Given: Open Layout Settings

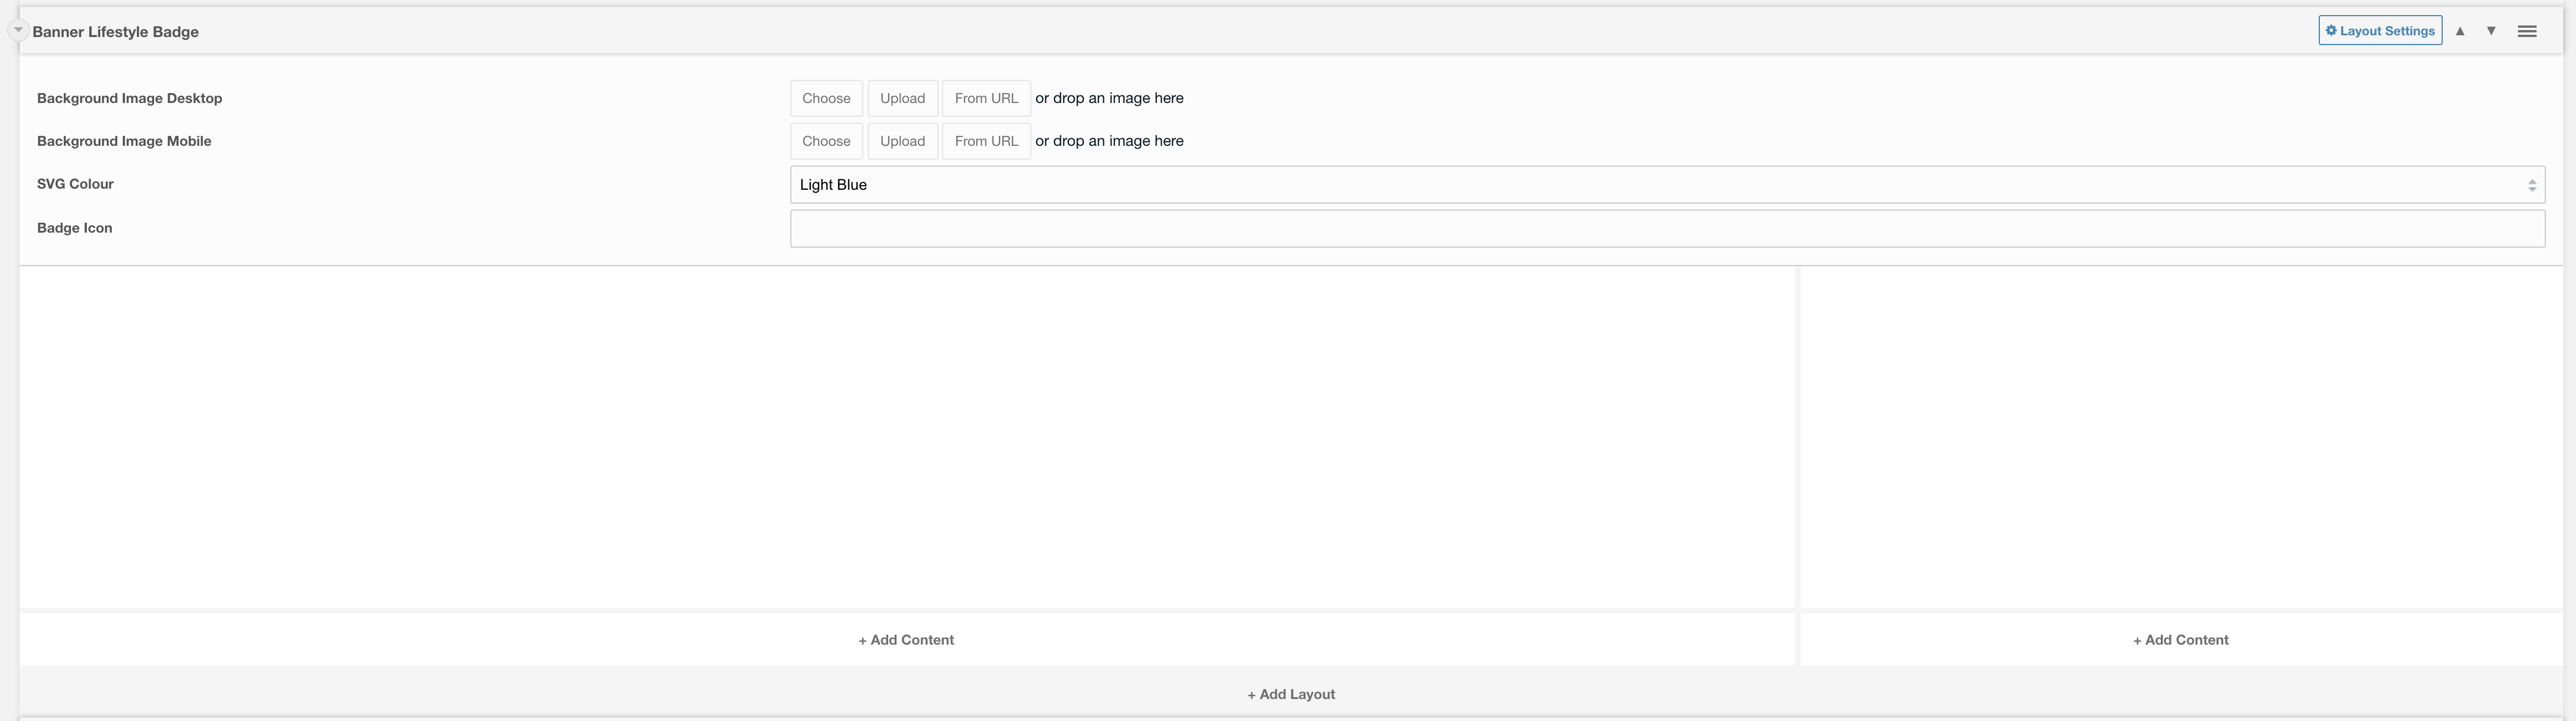Looking at the screenshot, I should [2380, 31].
